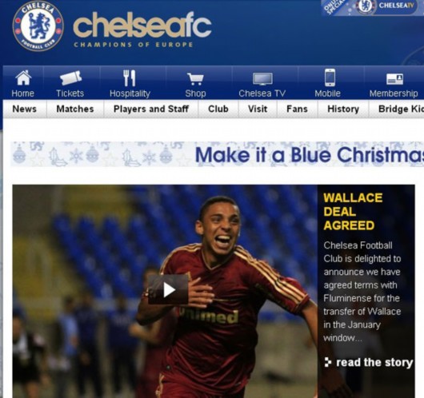Open the Home house icon

[23, 78]
